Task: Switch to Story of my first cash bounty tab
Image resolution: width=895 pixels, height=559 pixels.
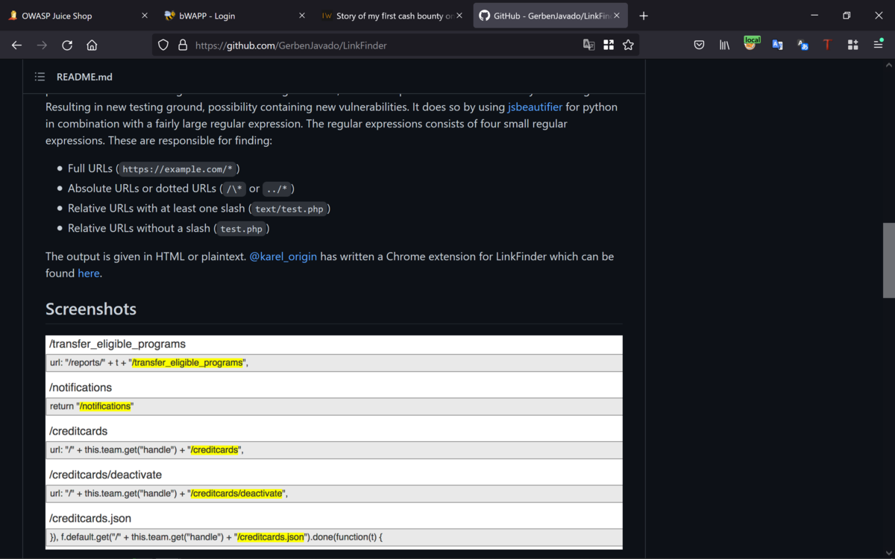Action: (x=392, y=16)
